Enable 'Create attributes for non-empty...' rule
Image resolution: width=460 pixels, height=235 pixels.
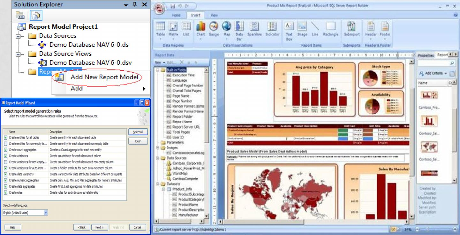(x=6, y=162)
